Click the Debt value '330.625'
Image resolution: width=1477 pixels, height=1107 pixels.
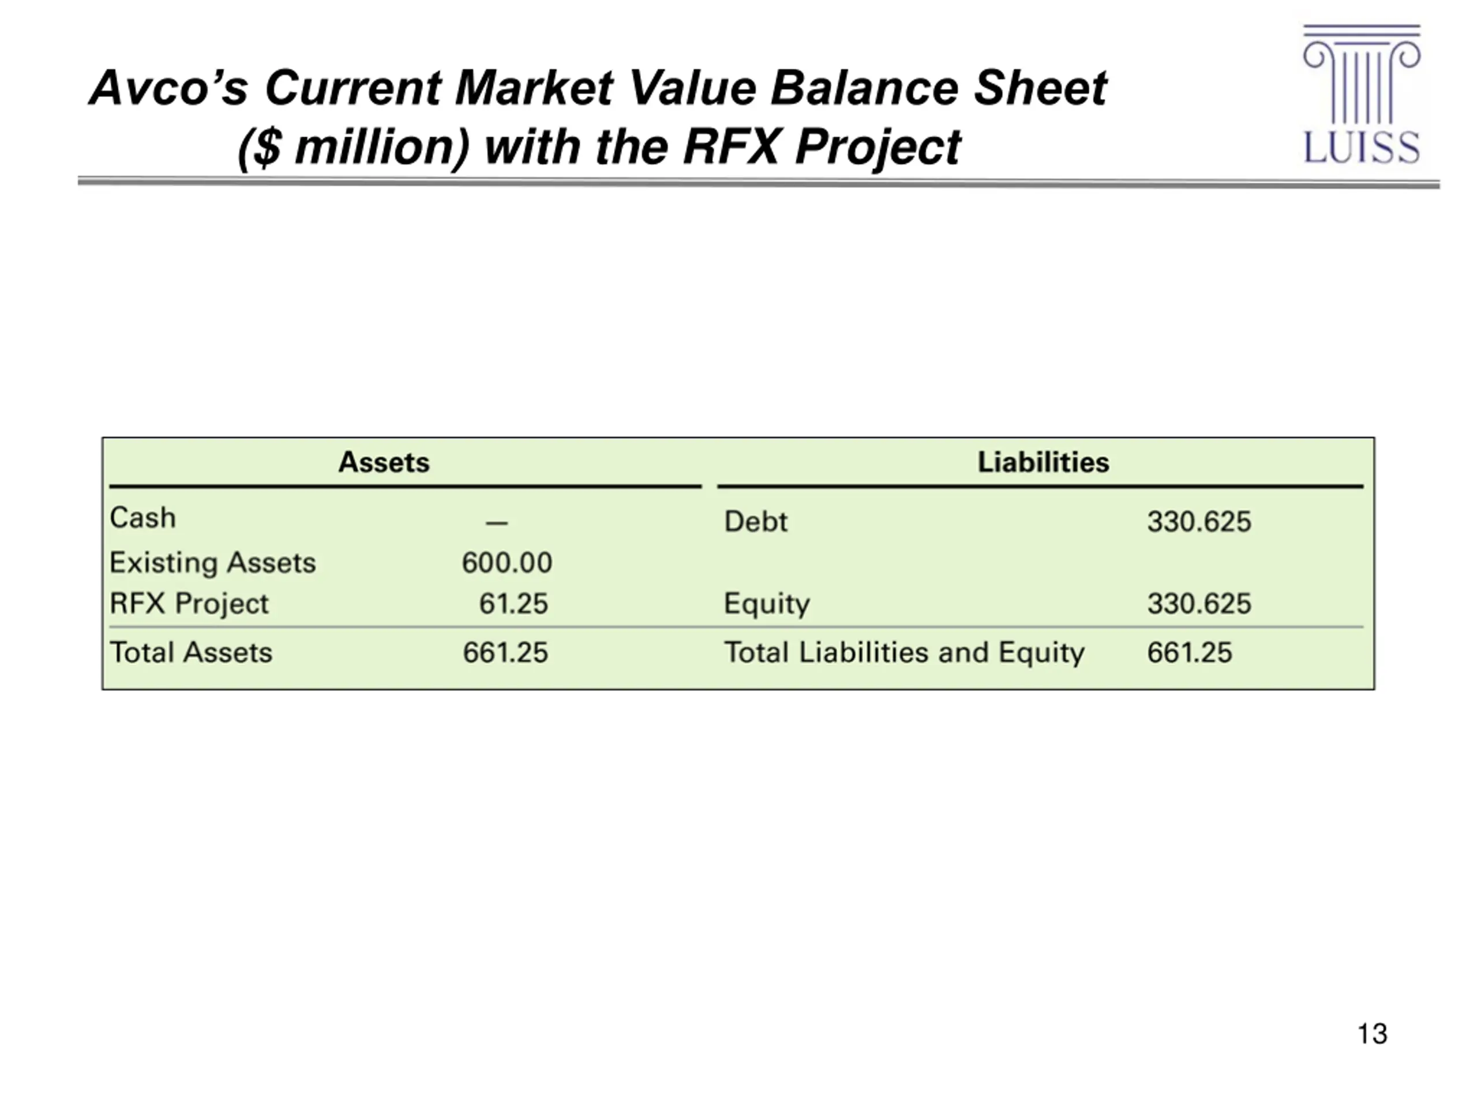[x=1199, y=522]
